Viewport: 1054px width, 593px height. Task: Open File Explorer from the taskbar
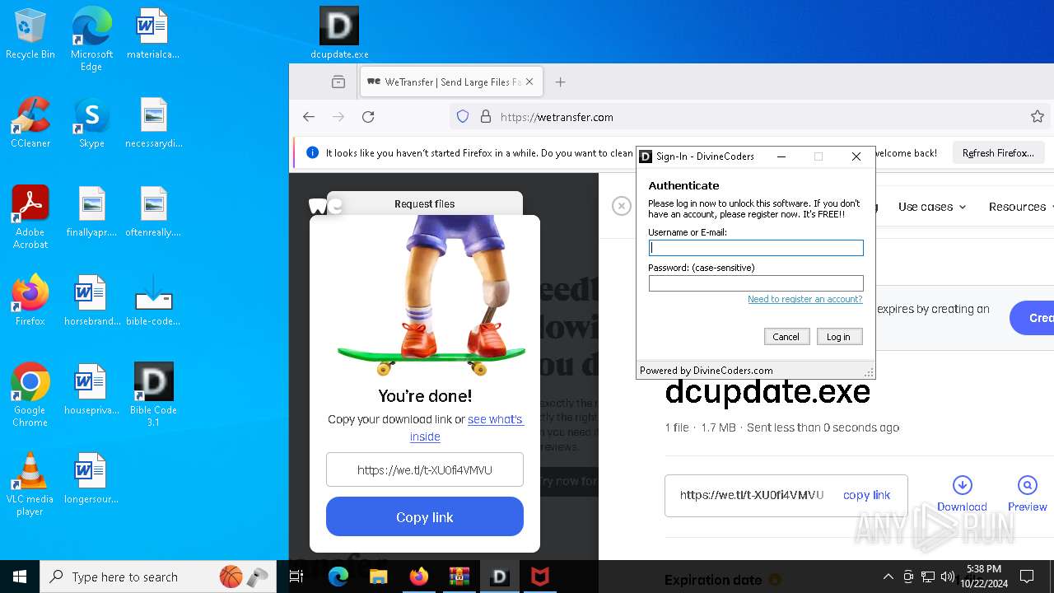pos(378,577)
